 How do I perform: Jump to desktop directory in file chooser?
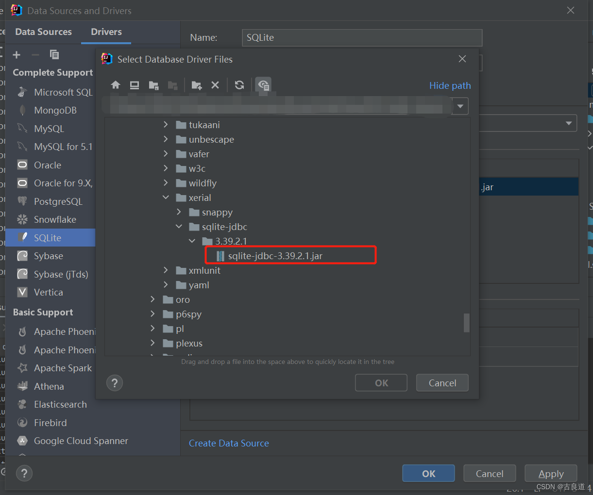coord(135,85)
